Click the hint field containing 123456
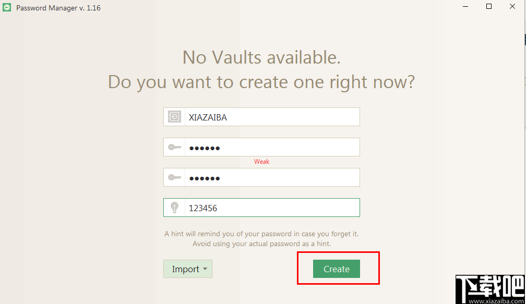 pos(271,208)
